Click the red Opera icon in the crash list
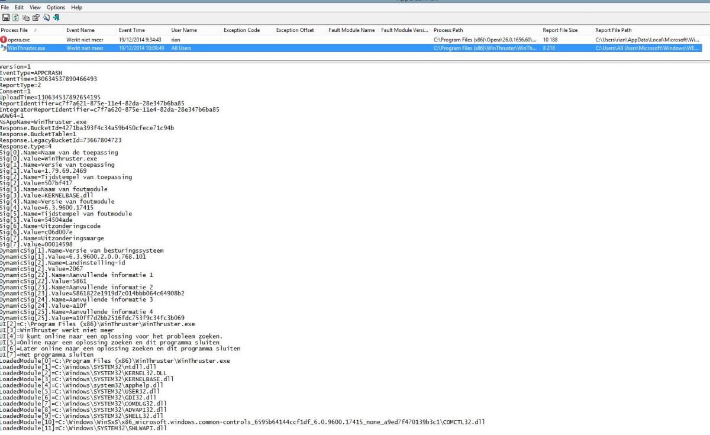This screenshot has height=435, width=710. 4,39
